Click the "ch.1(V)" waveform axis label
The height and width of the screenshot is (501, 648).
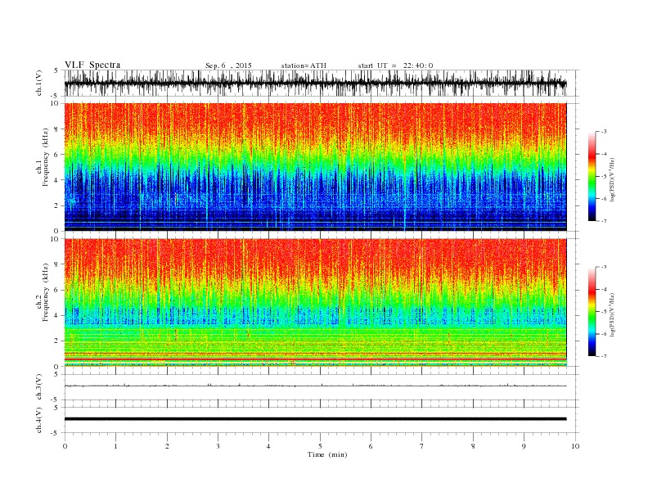pos(38,83)
